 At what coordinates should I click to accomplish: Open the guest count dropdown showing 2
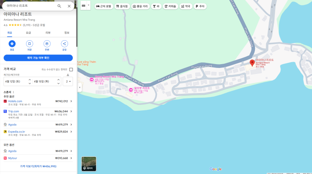(68, 81)
